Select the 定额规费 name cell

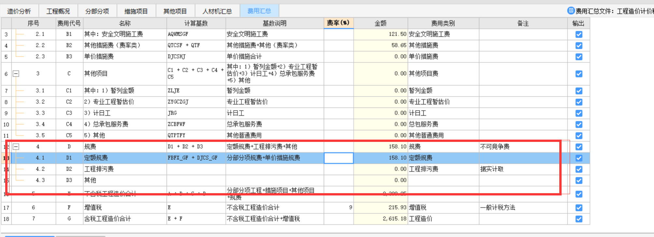pos(125,158)
